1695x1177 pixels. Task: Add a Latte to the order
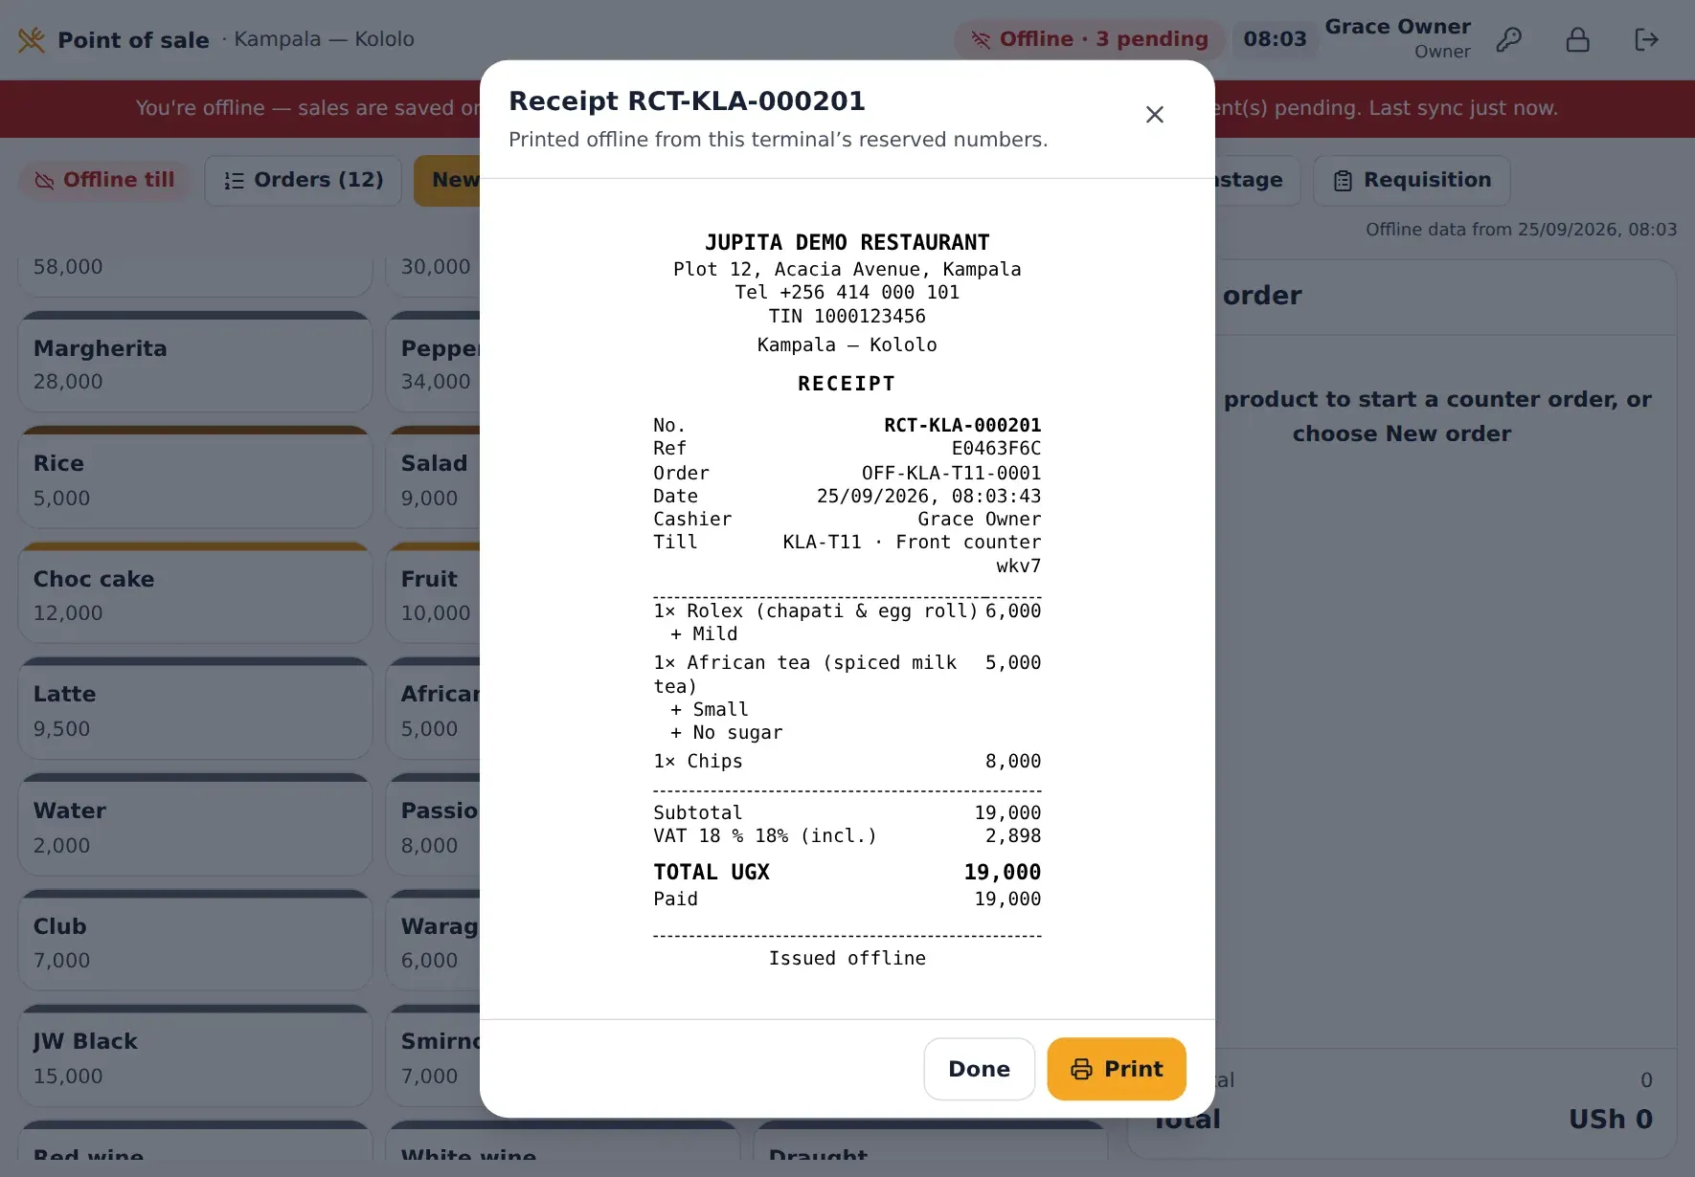pos(195,710)
